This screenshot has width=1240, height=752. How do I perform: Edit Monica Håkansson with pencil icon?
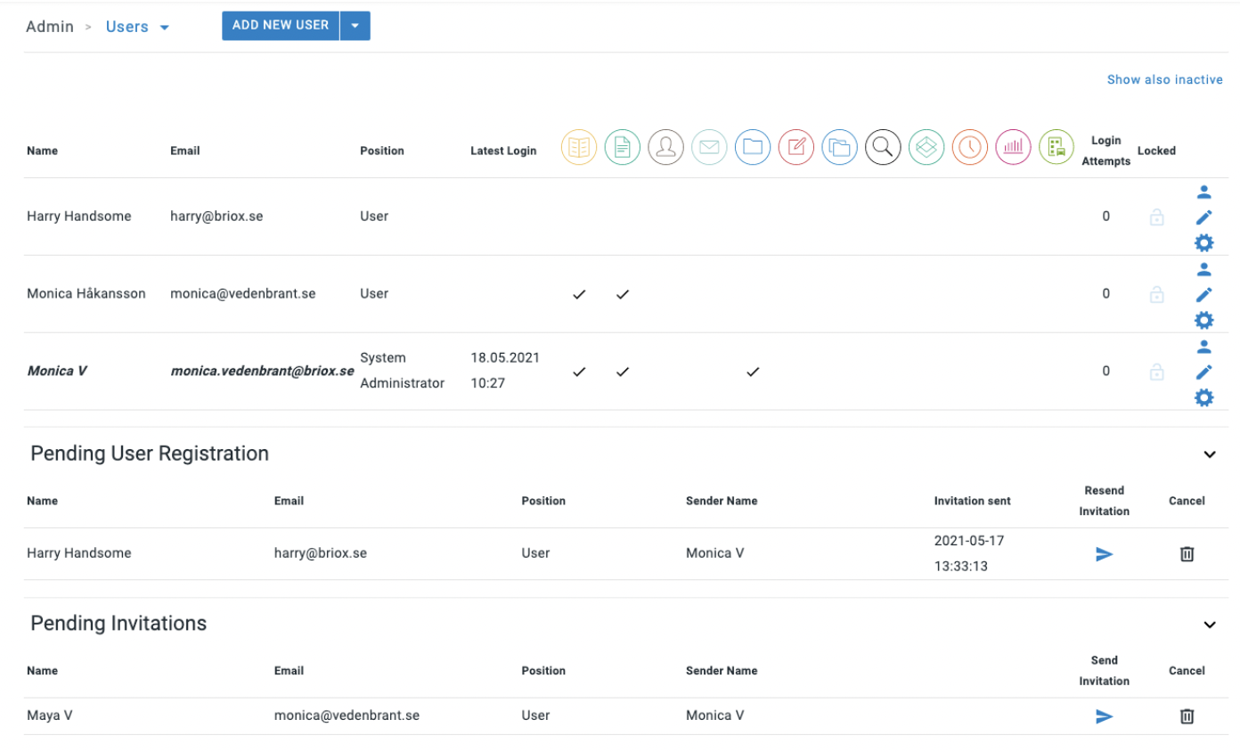[1203, 294]
